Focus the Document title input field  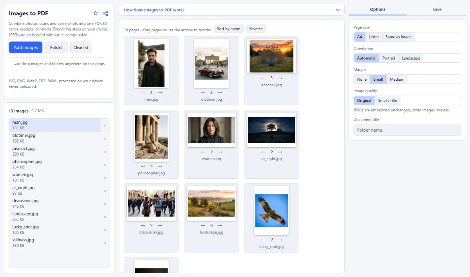click(x=407, y=130)
